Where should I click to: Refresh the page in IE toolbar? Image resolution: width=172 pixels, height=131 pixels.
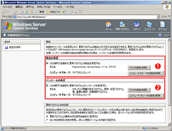coord(27,12)
